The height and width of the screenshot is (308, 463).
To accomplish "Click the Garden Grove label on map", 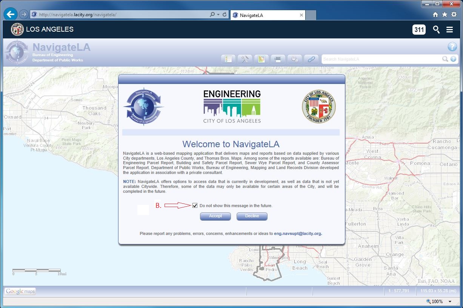I will pos(363,262).
